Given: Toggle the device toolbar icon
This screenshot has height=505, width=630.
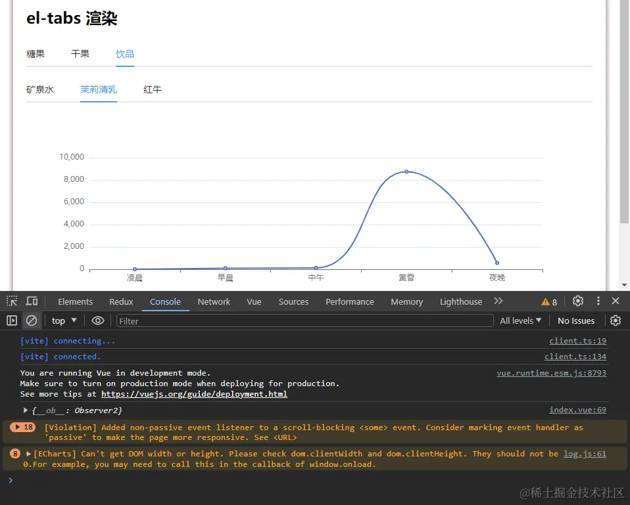Looking at the screenshot, I should coord(32,301).
